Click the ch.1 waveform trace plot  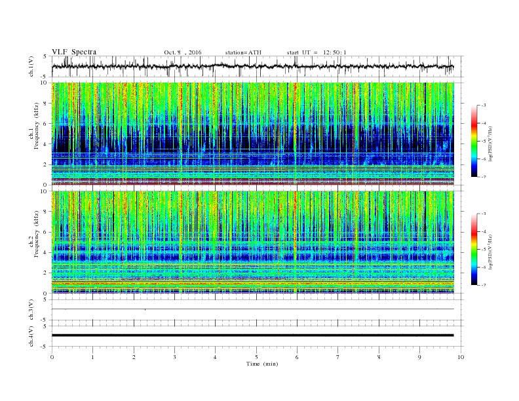click(253, 66)
